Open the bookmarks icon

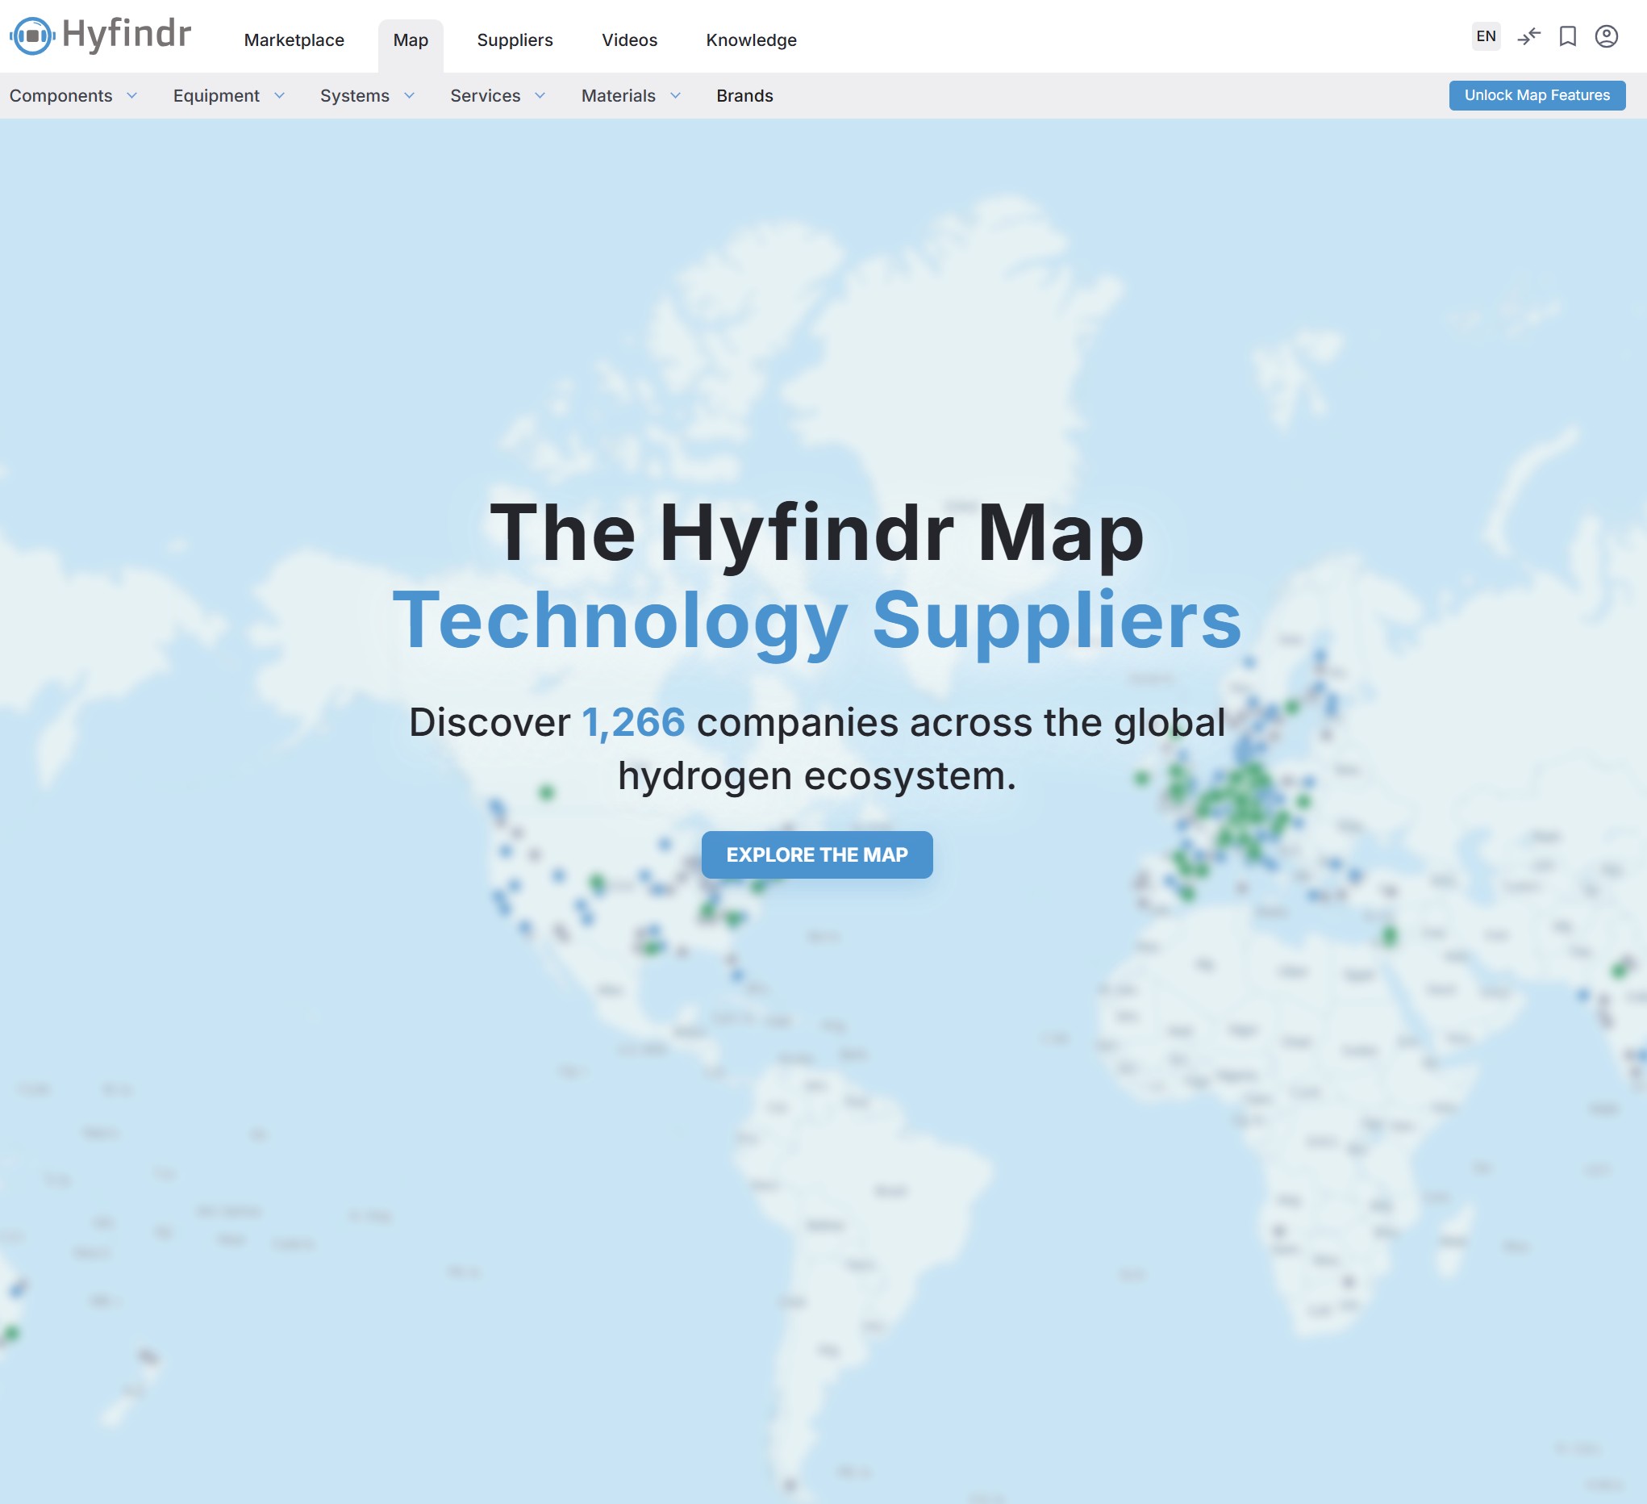(1567, 37)
